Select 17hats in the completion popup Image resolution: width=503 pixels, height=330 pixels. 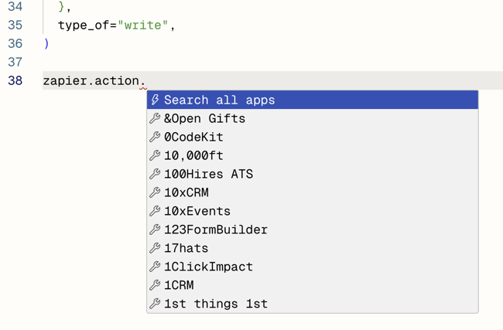pyautogui.click(x=186, y=248)
